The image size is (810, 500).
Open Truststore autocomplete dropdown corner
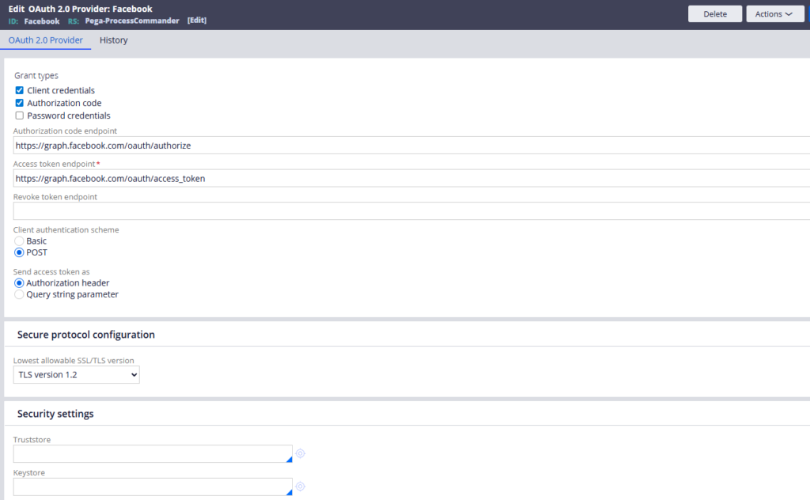289,459
